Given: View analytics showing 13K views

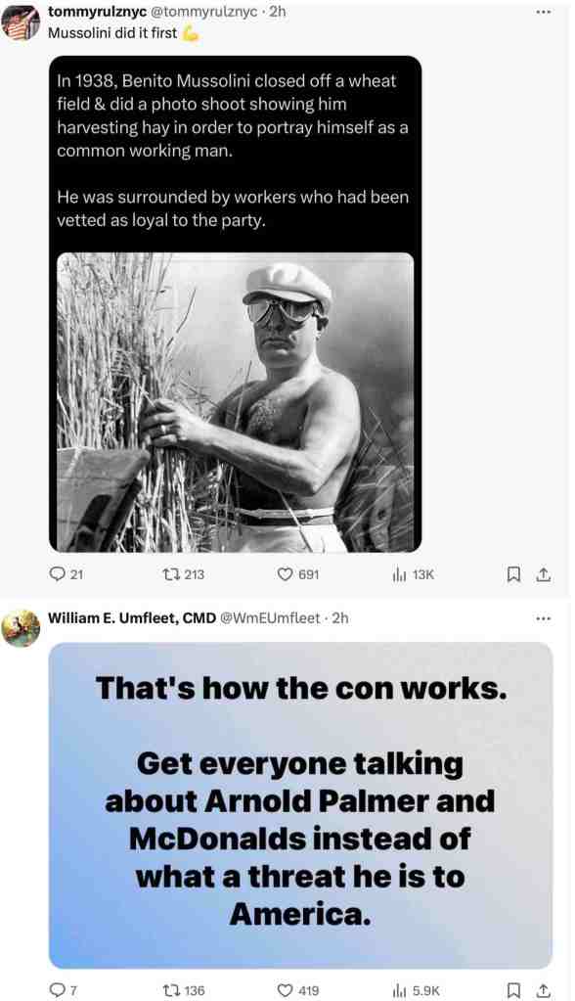Looking at the screenshot, I should click(x=413, y=574).
